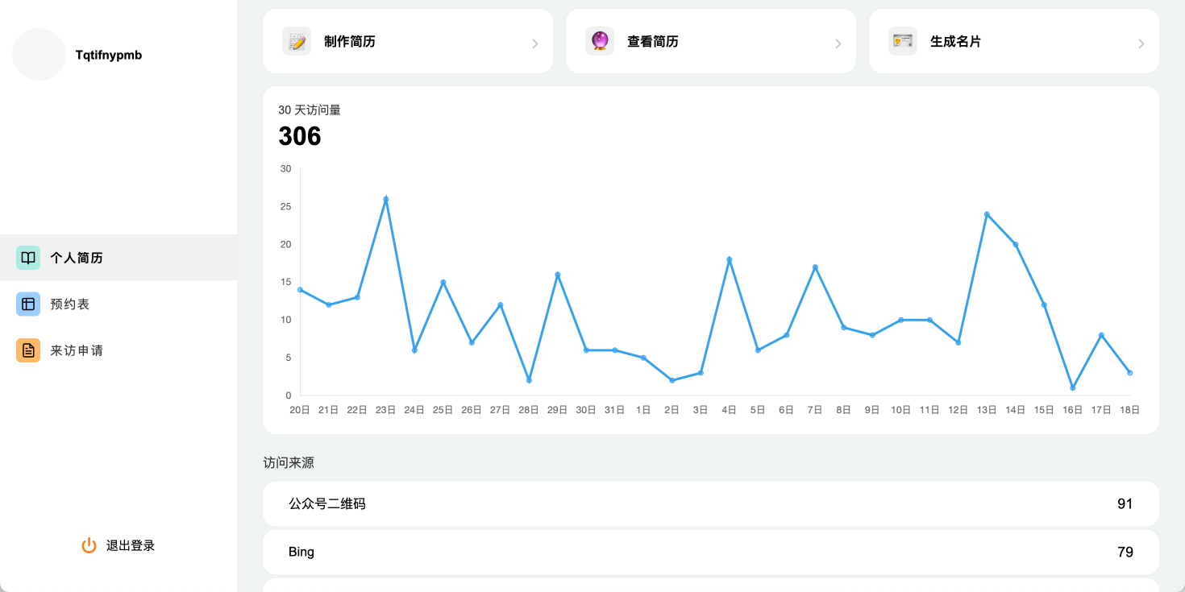
Task: Click the chart data point at 29日
Action: tap(558, 275)
